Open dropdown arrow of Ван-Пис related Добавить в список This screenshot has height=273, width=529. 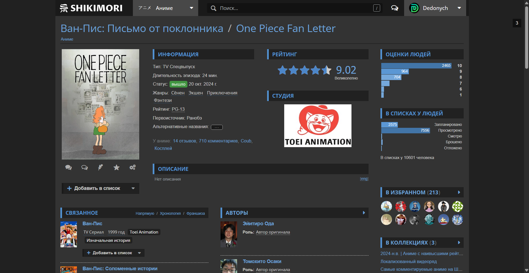point(139,253)
